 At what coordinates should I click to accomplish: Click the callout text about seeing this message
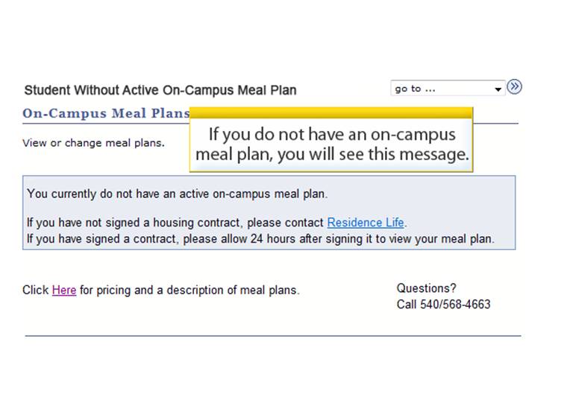[332, 144]
